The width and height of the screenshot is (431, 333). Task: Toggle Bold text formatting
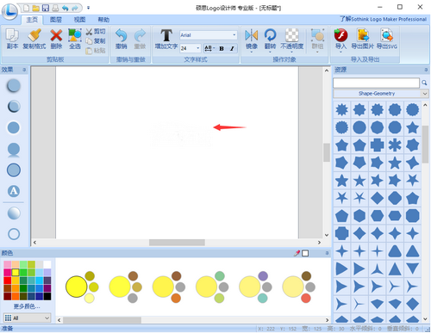pos(222,48)
